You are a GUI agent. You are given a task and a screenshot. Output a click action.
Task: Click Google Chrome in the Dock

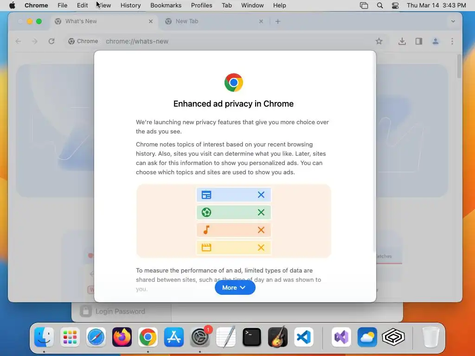tap(148, 337)
